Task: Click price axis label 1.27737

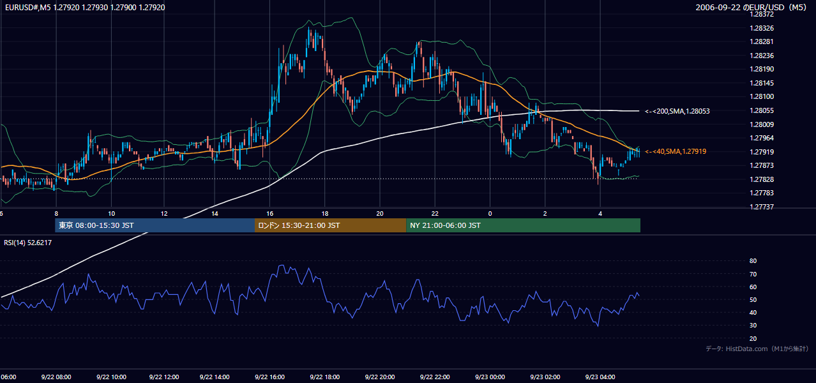Action: click(763, 207)
